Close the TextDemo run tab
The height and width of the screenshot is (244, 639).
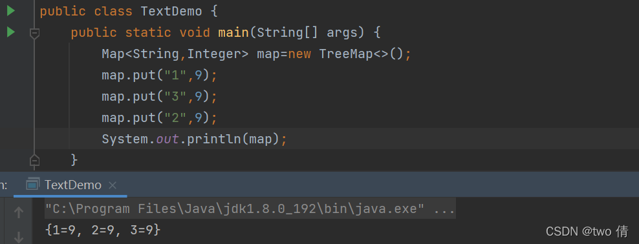[x=113, y=185]
